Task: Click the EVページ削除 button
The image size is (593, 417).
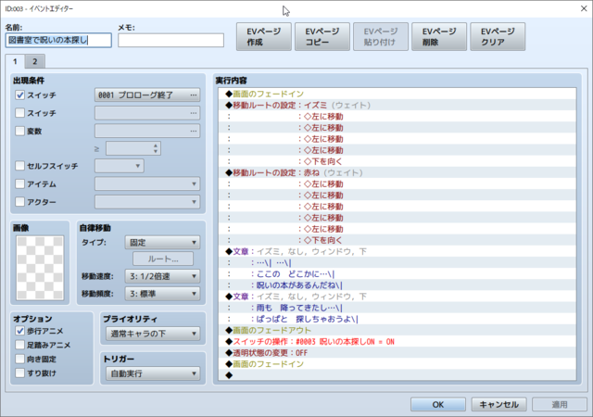Action: (439, 37)
